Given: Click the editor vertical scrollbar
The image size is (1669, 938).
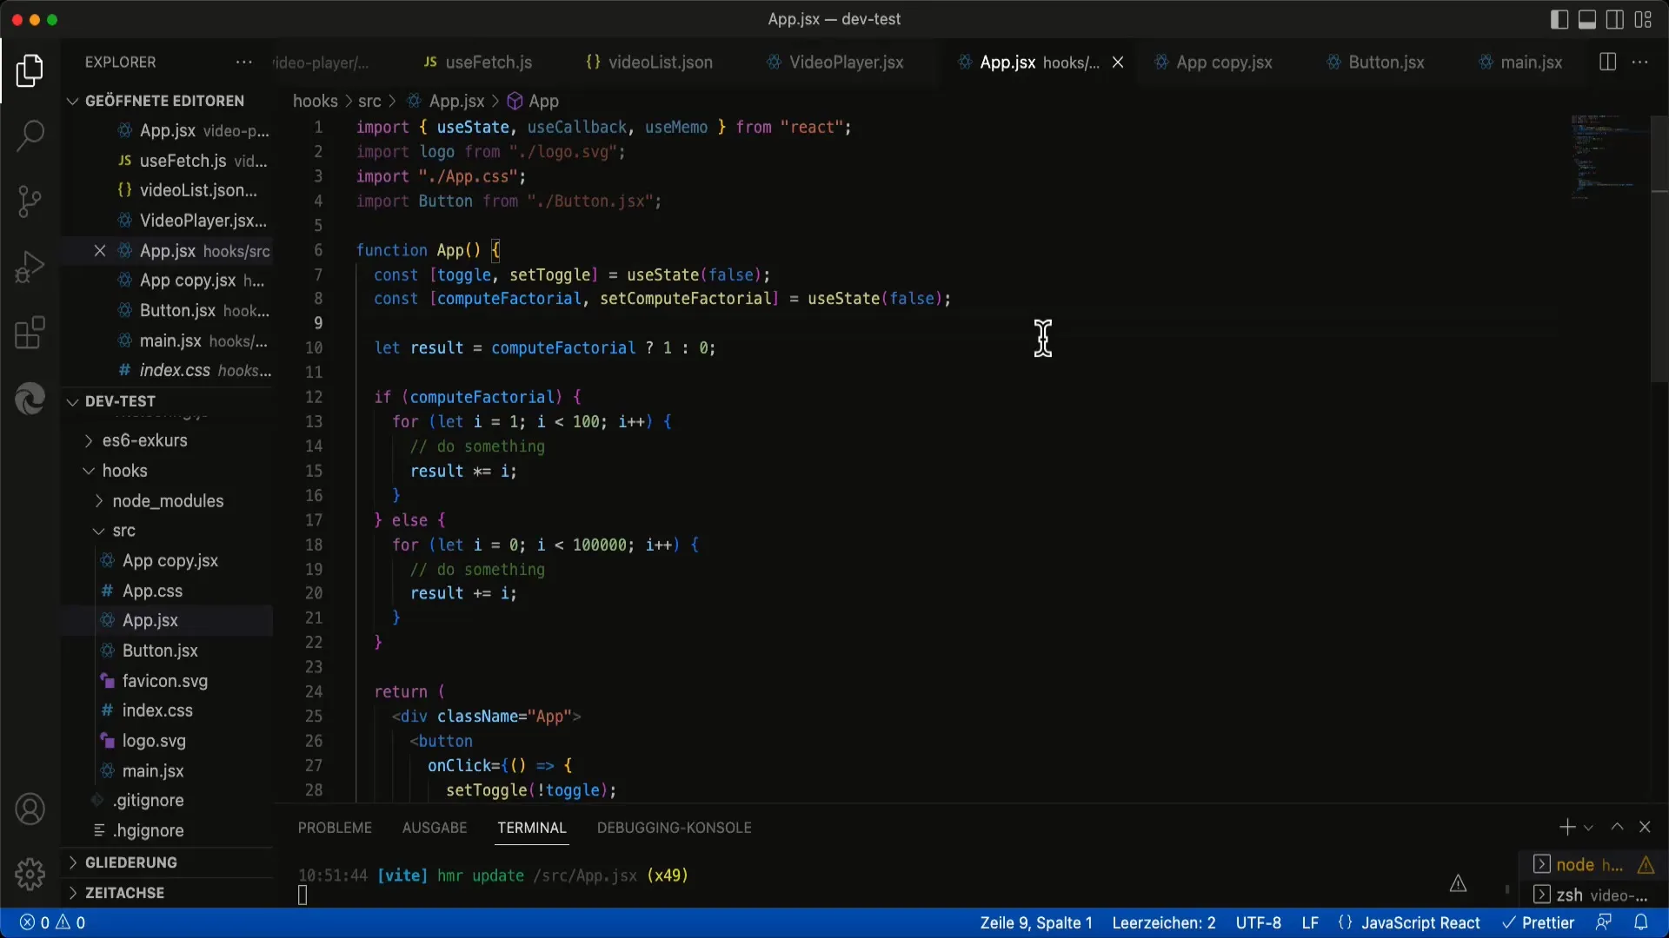Looking at the screenshot, I should click(1659, 248).
